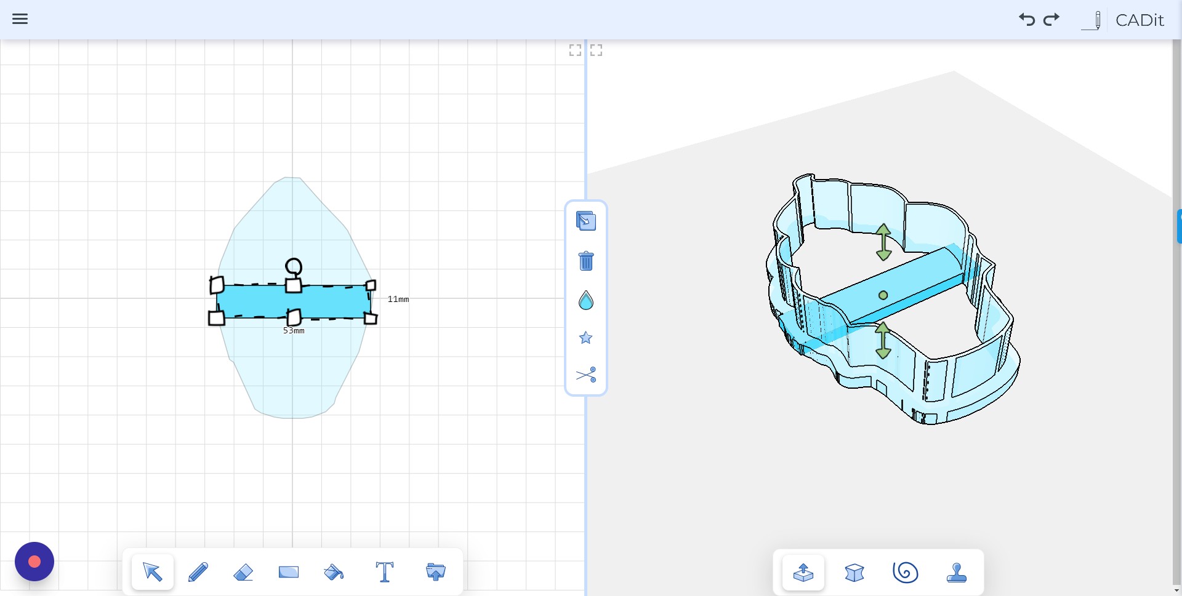Select the spiral revolve mode
1182x596 pixels.
(906, 573)
